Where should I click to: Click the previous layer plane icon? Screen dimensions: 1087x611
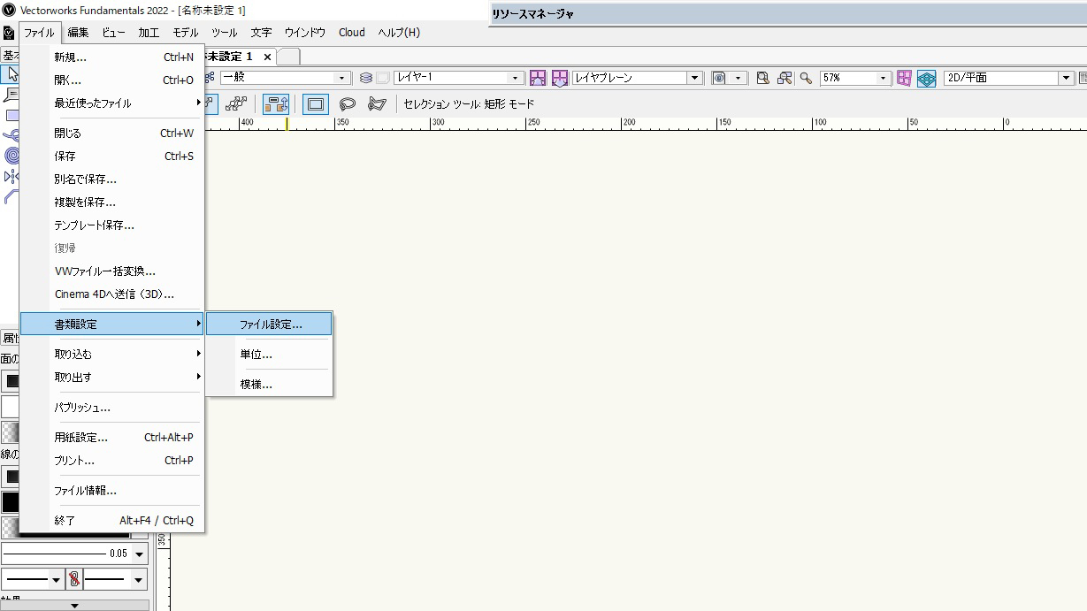[x=538, y=78]
